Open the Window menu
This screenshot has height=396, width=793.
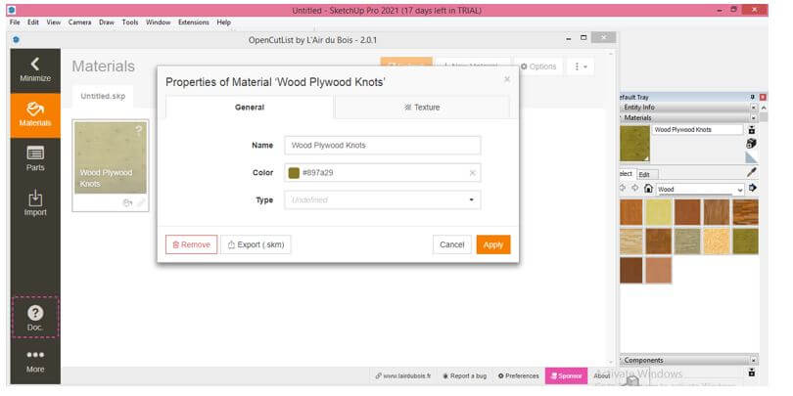click(x=158, y=22)
